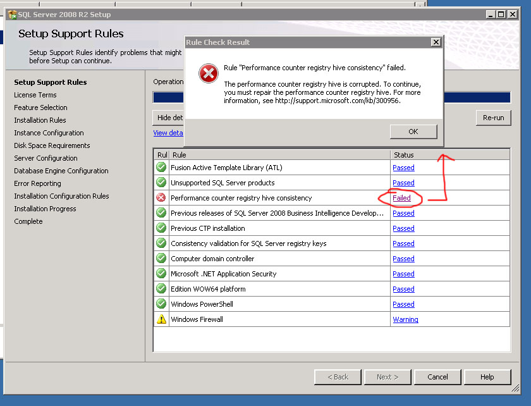Click green check icon beside Fusion Active Template Library
This screenshot has width=531, height=406.
tap(161, 168)
